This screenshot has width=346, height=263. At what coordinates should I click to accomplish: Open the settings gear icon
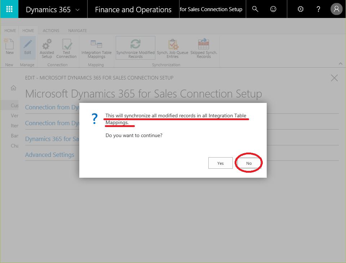pos(300,9)
